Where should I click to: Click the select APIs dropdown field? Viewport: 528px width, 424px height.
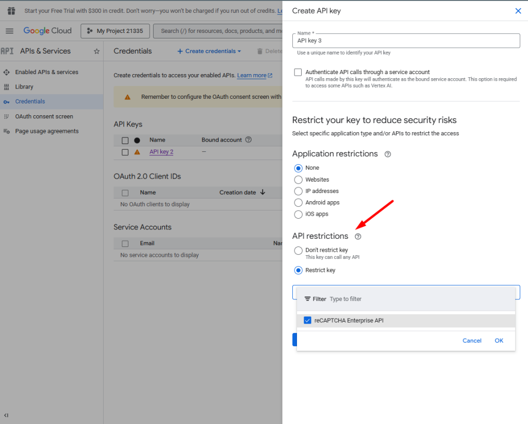406,292
